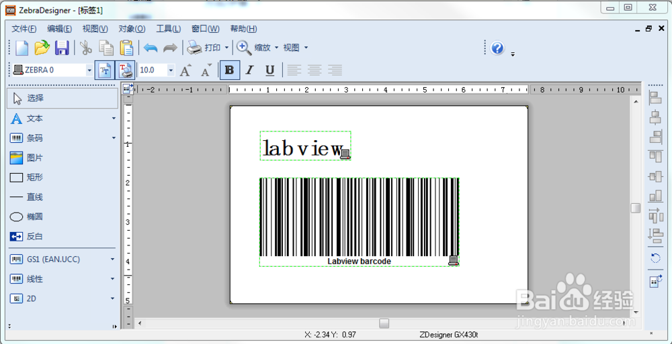Toggle printer fonts button
The width and height of the screenshot is (672, 344).
click(x=126, y=70)
